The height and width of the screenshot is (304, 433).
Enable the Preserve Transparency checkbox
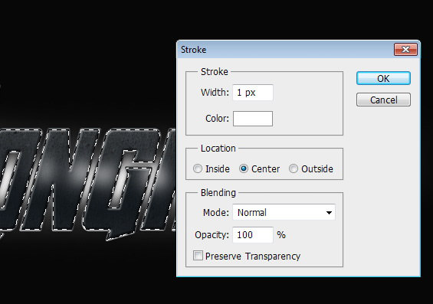tap(198, 256)
